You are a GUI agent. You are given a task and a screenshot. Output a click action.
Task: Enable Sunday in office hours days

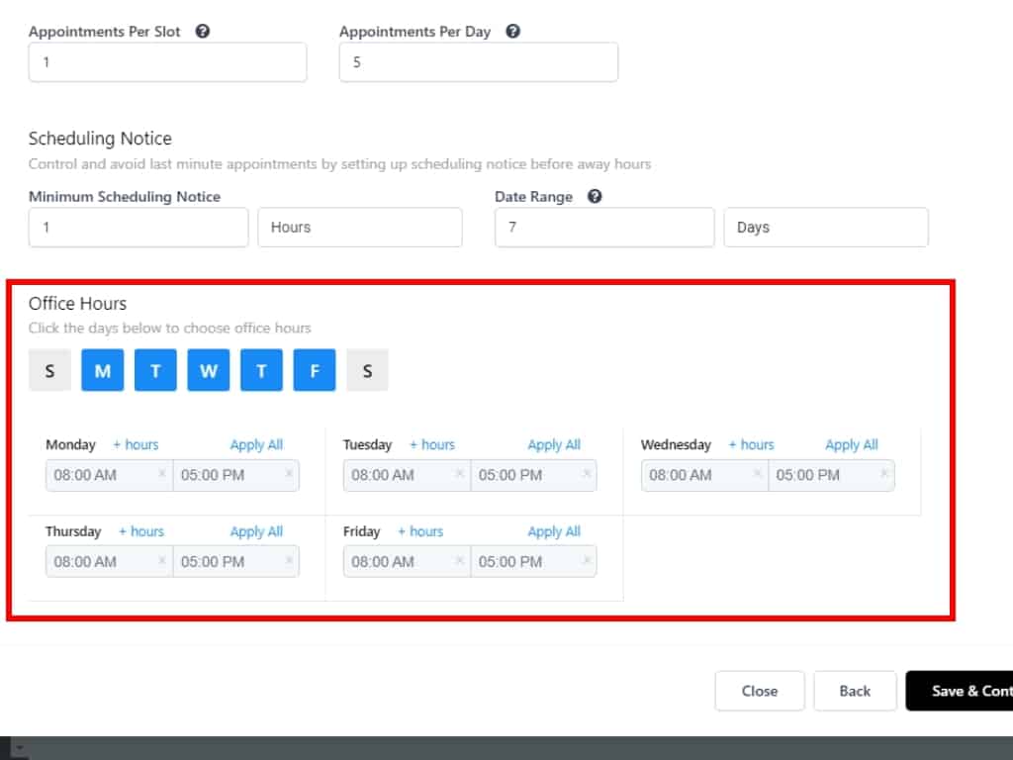[49, 371]
